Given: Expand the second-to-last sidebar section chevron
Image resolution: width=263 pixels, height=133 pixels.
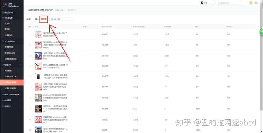Looking at the screenshot, I should point(20,100).
